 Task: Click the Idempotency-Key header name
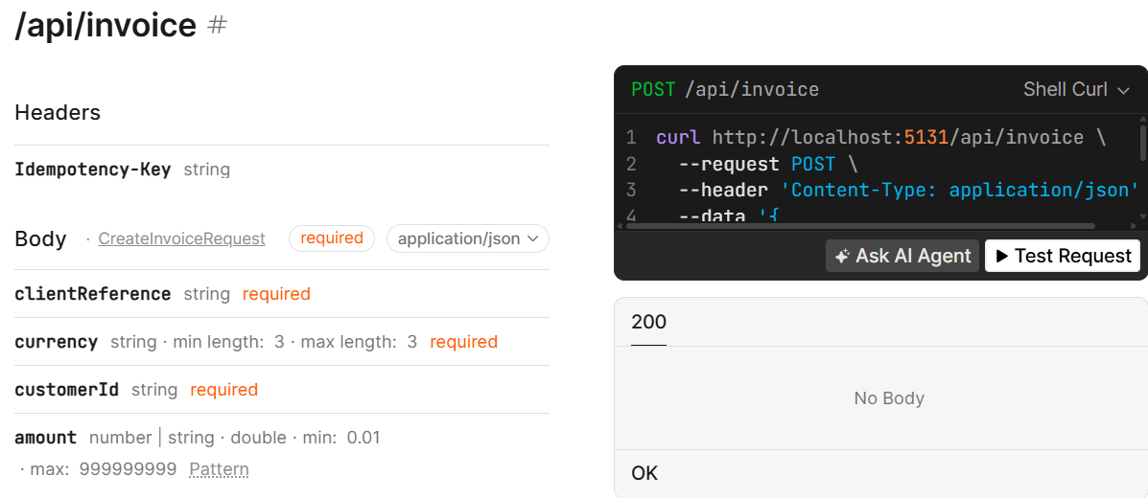point(93,170)
